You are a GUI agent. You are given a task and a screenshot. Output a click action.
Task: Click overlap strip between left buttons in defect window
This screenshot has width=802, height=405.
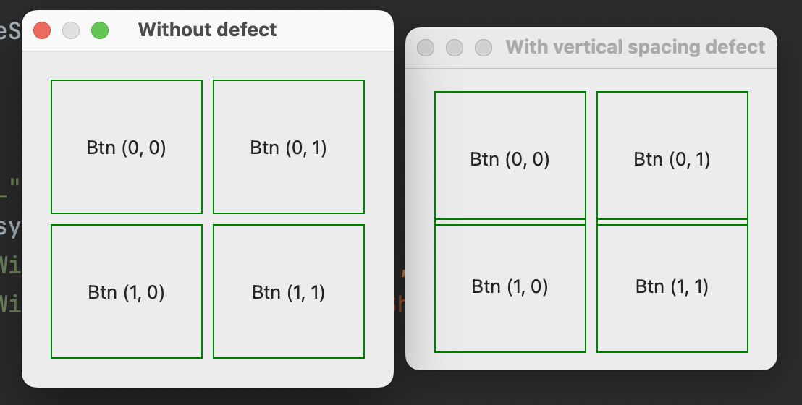click(x=510, y=222)
